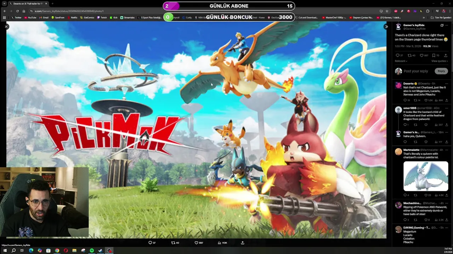The height and width of the screenshot is (254, 453).
Task: Open the Netflix bookmark
Action: 72,17
